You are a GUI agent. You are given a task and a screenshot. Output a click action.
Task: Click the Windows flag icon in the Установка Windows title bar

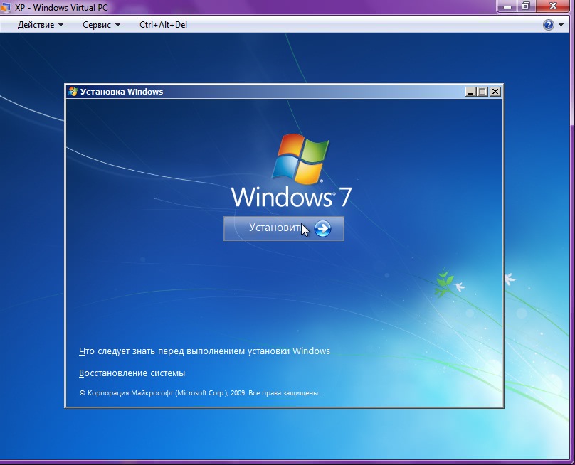coord(73,92)
